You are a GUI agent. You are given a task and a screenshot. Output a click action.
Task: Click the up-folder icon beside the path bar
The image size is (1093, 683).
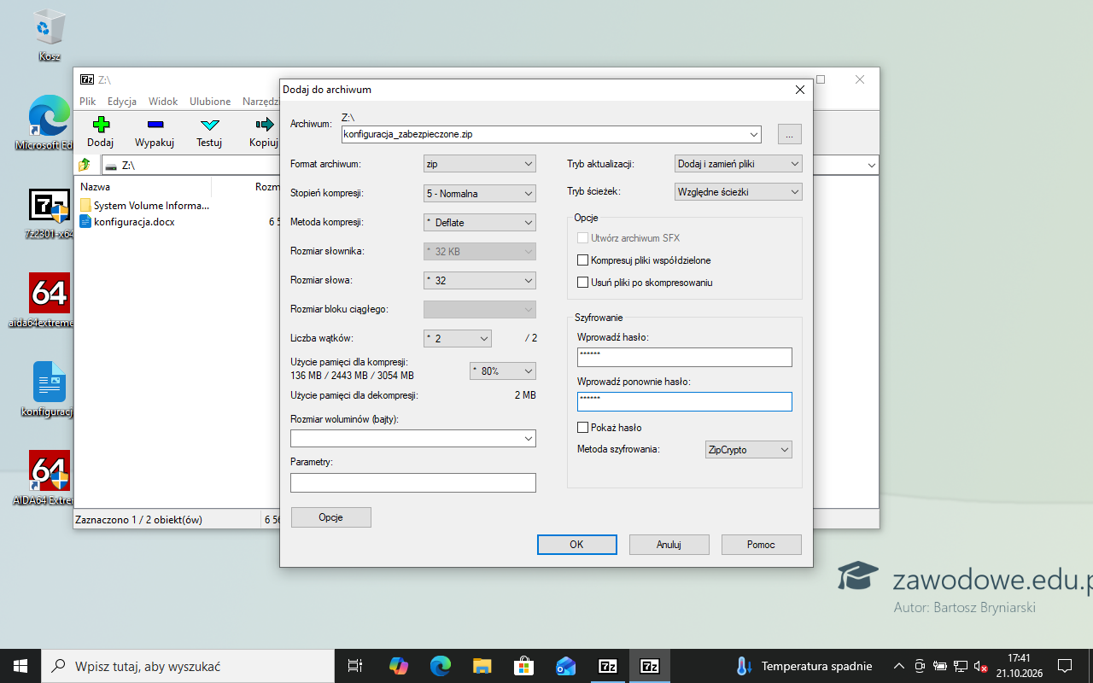pyautogui.click(x=85, y=165)
